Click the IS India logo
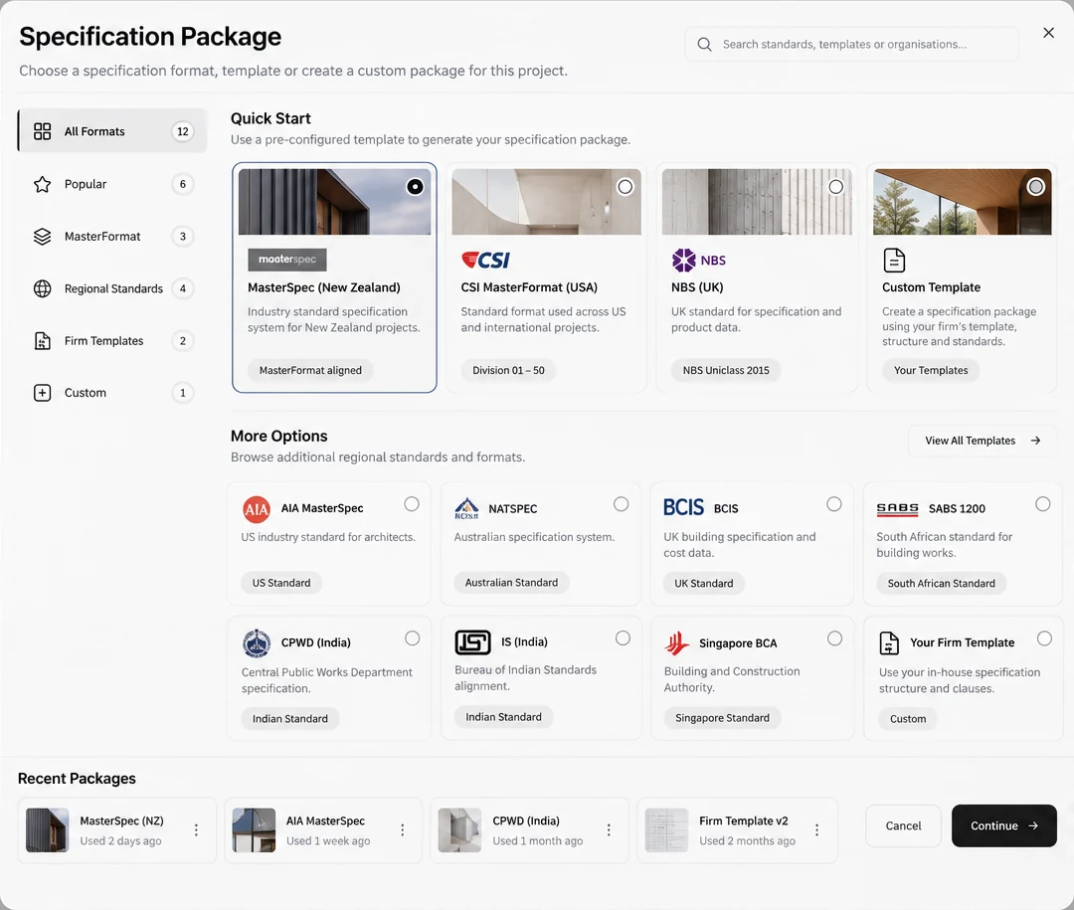The width and height of the screenshot is (1074, 910). click(472, 642)
